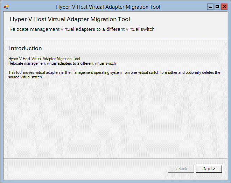Click the separator line above the buttons
This screenshot has height=183, width=231.
115,159
